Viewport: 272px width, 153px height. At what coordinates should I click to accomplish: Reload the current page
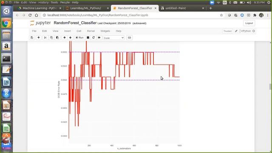(30, 15)
